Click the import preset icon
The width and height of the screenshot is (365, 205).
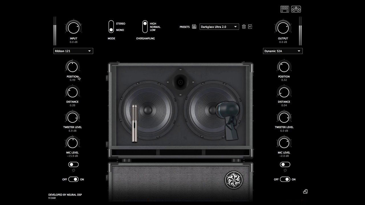point(250,27)
